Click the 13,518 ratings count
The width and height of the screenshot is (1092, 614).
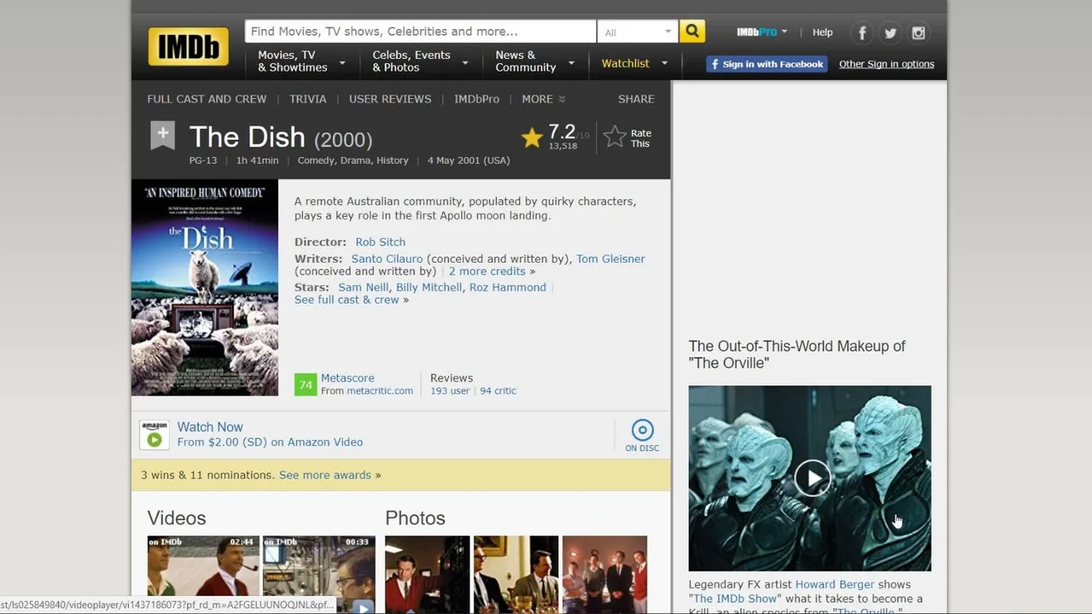pos(563,147)
